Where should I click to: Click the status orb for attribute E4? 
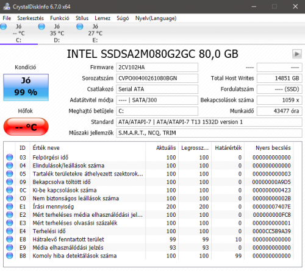point(10,231)
